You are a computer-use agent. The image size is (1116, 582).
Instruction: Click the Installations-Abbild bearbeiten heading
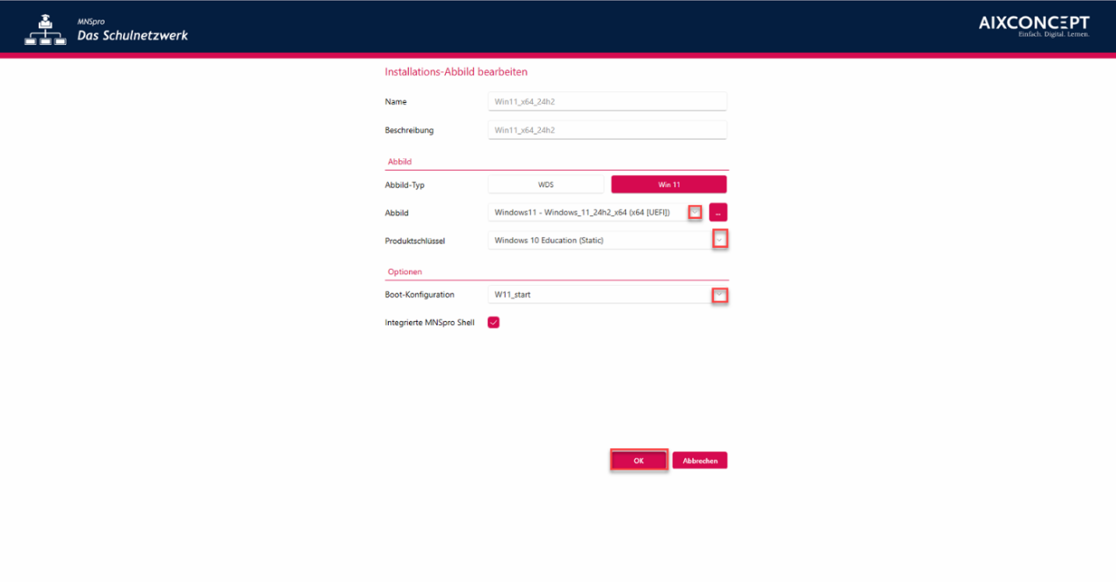point(456,71)
